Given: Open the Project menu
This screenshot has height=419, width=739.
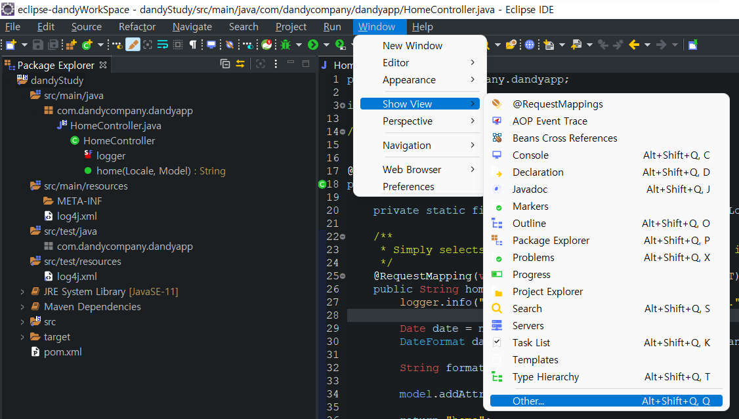Looking at the screenshot, I should [291, 27].
